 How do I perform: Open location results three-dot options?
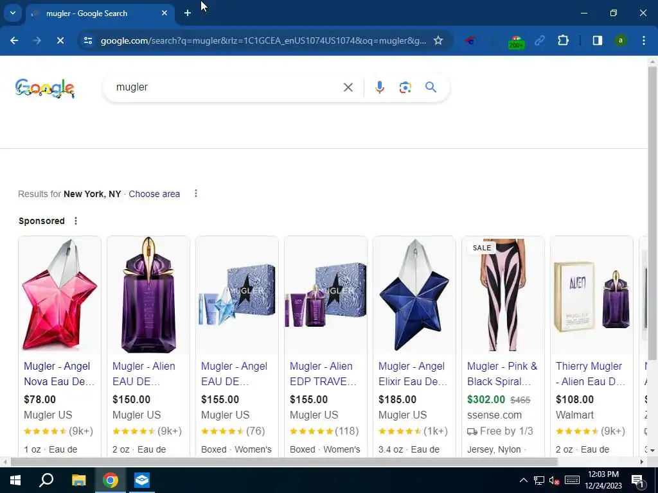tap(195, 194)
